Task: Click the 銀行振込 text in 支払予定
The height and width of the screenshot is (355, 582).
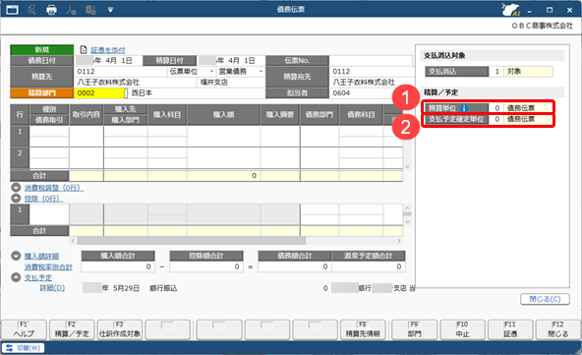Action: coord(163,288)
